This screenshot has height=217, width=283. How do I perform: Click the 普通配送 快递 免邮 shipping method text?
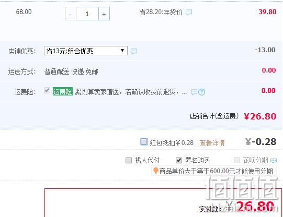pyautogui.click(x=71, y=72)
